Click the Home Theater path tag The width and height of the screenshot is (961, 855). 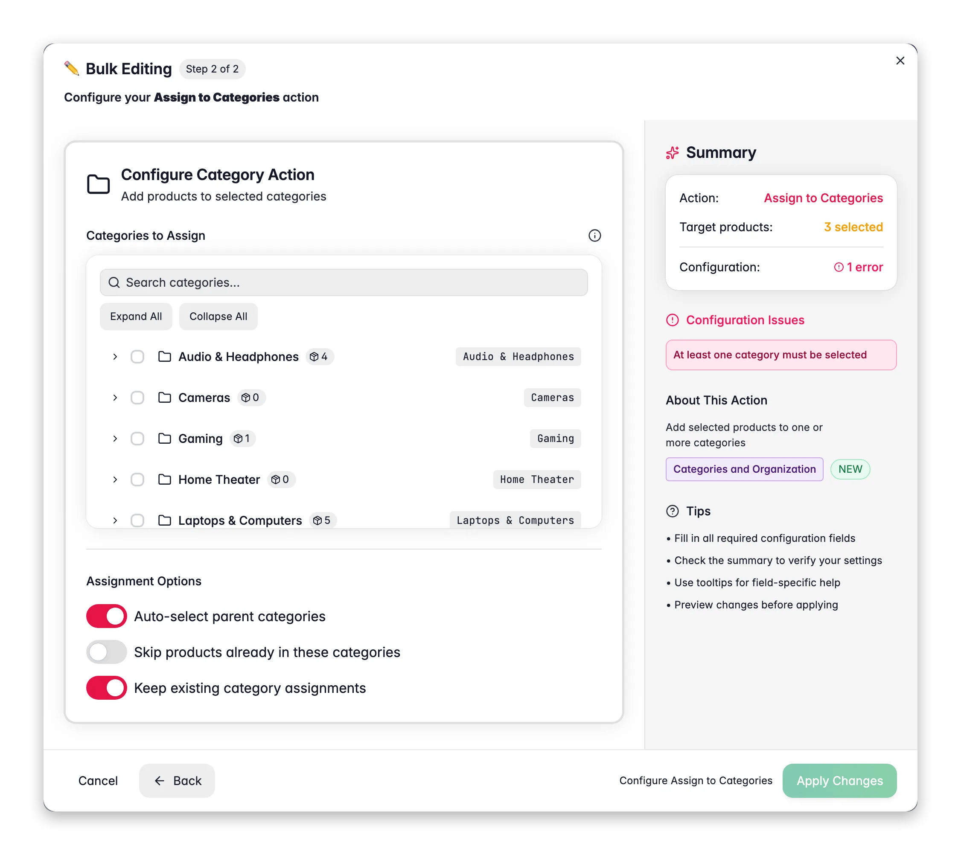point(537,480)
